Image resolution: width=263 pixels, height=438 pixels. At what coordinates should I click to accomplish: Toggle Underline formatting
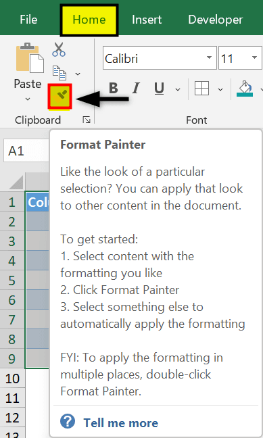pyautogui.click(x=160, y=89)
